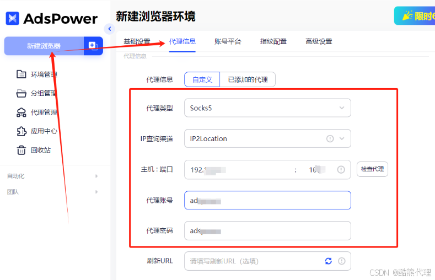Viewport: 435px width, 280px height.
Task: Open 分组管理 folder icon
Action: coord(22,93)
